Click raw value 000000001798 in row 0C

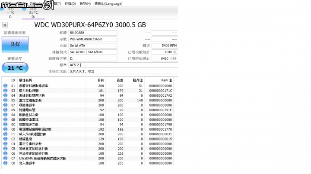tap(161, 125)
